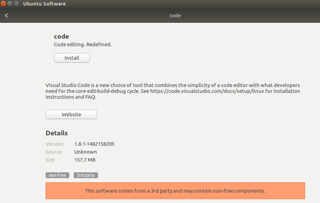This screenshot has width=320, height=203.
Task: Open the Website button for code
Action: click(72, 114)
